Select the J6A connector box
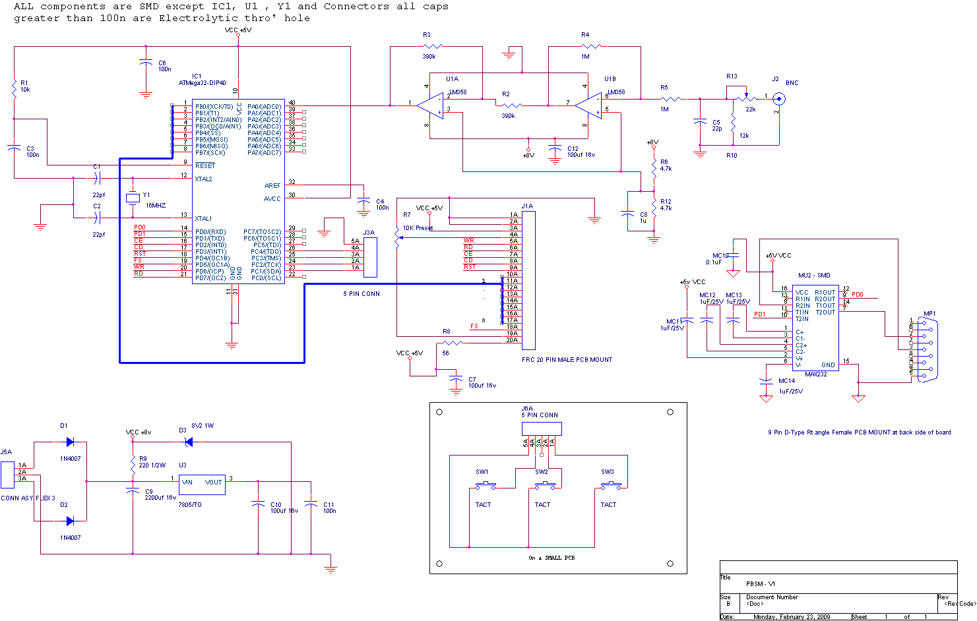The image size is (977, 621). pos(542,429)
